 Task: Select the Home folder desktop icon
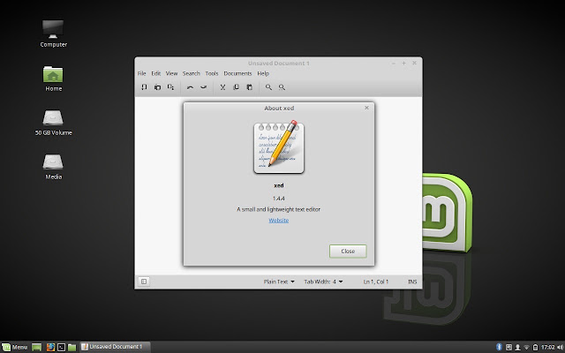point(53,79)
